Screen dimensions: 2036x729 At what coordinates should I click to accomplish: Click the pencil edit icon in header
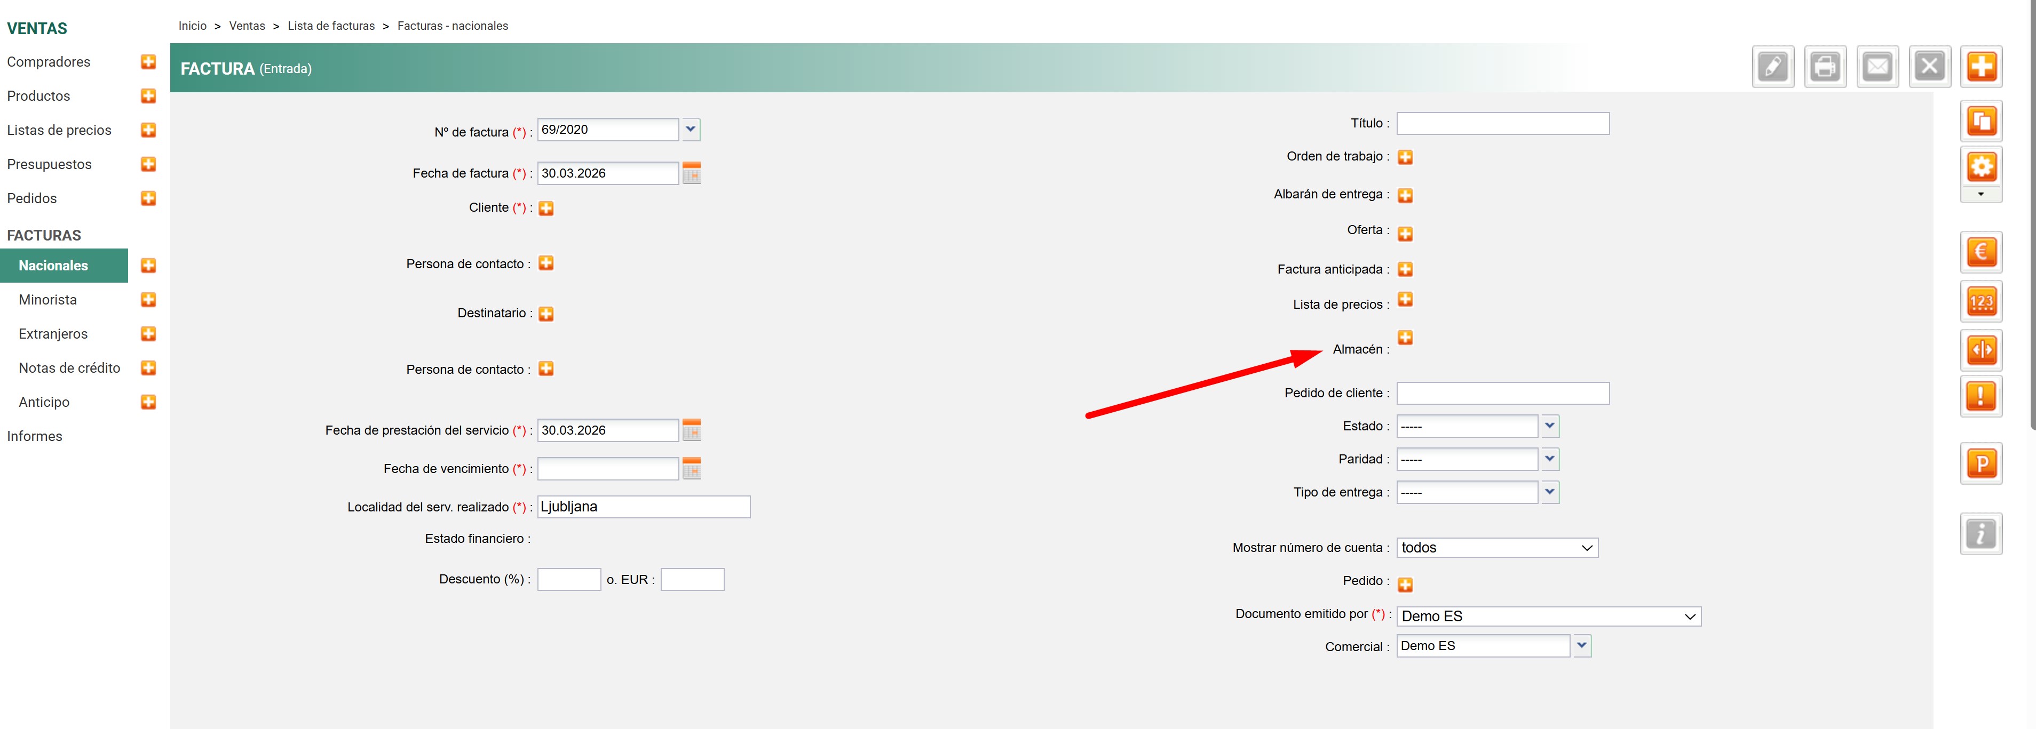pos(1773,67)
